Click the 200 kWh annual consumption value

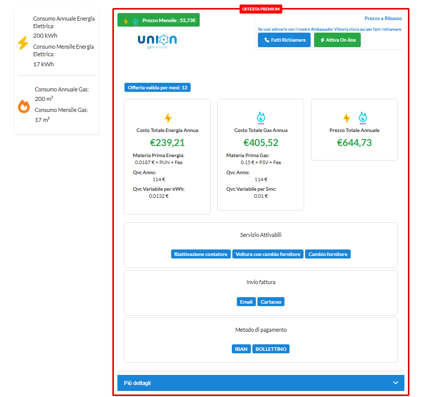(45, 36)
